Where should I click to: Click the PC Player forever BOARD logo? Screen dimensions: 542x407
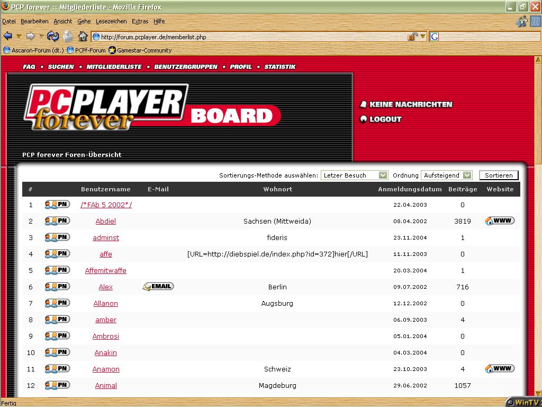tap(152, 107)
